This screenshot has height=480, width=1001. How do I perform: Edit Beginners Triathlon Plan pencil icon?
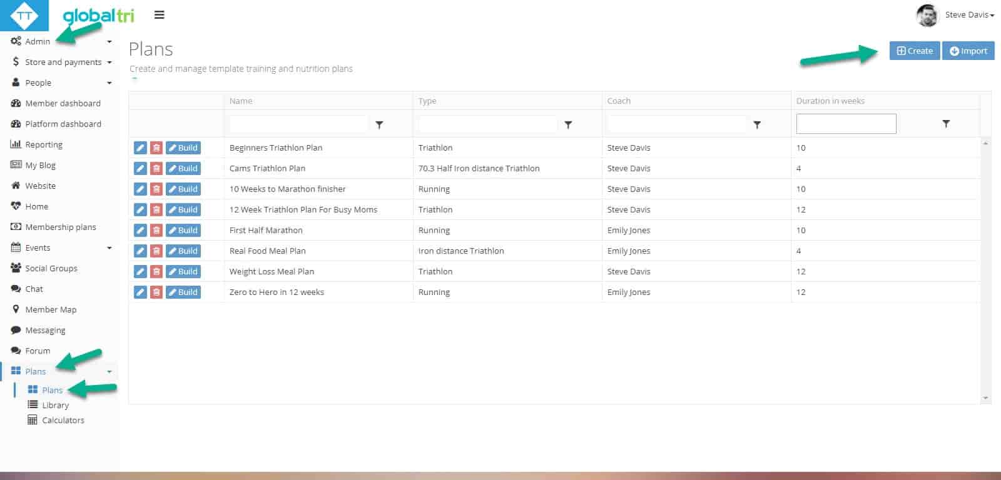pos(140,147)
